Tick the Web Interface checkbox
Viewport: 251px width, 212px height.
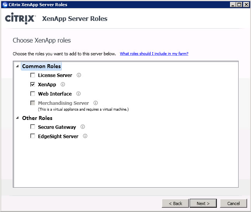coord(33,94)
